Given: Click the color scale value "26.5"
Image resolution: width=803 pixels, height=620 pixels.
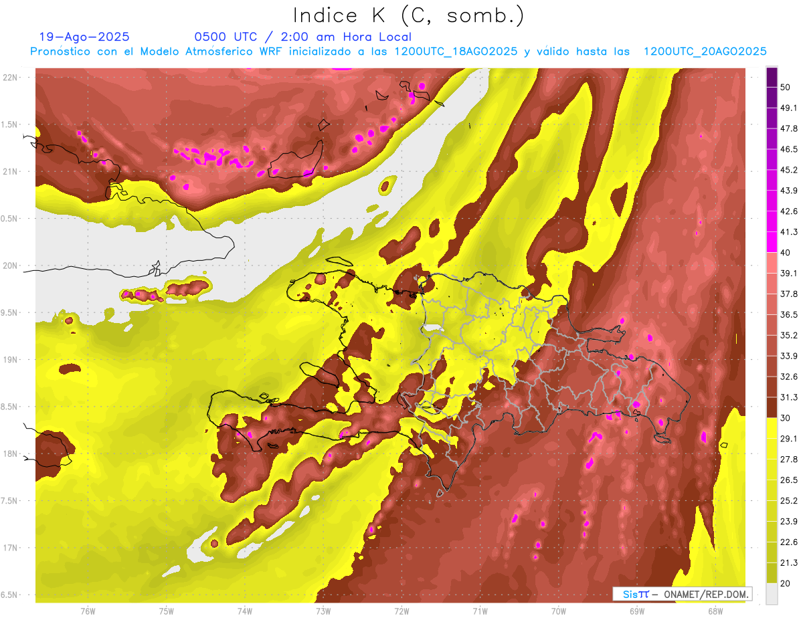Looking at the screenshot, I should 789,480.
